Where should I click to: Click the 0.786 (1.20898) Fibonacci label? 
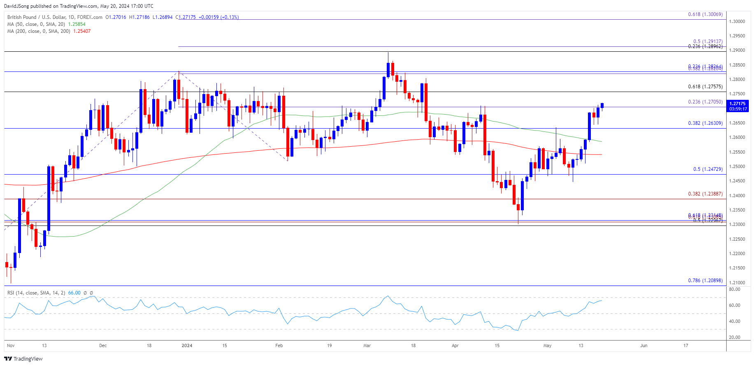click(705, 281)
